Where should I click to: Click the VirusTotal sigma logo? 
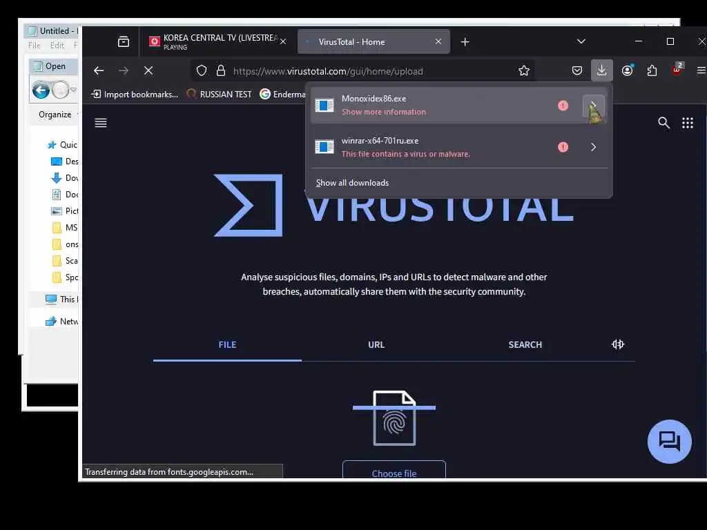249,205
